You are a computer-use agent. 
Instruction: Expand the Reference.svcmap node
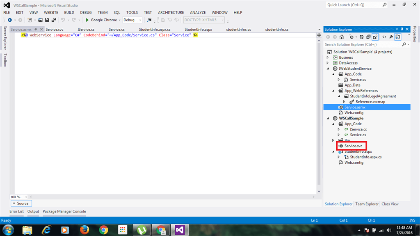[x=344, y=102]
